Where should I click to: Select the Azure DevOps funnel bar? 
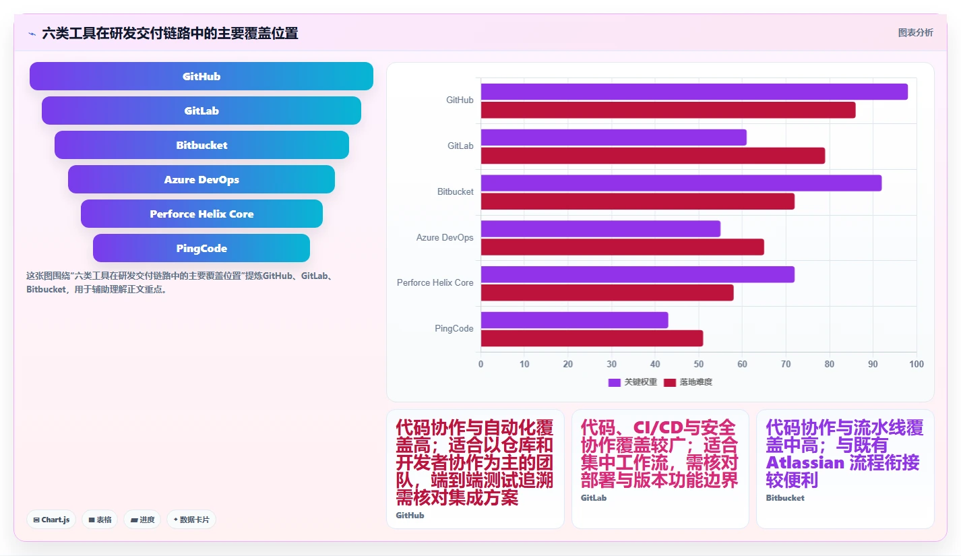point(201,179)
